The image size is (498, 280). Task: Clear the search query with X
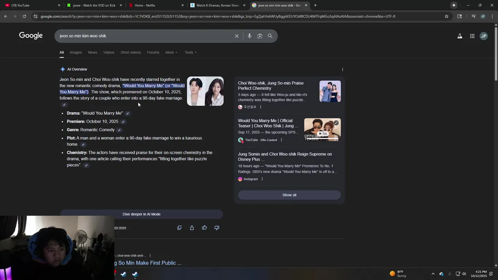coord(237,36)
